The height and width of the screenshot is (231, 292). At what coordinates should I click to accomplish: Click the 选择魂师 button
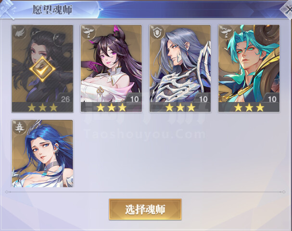145,209
